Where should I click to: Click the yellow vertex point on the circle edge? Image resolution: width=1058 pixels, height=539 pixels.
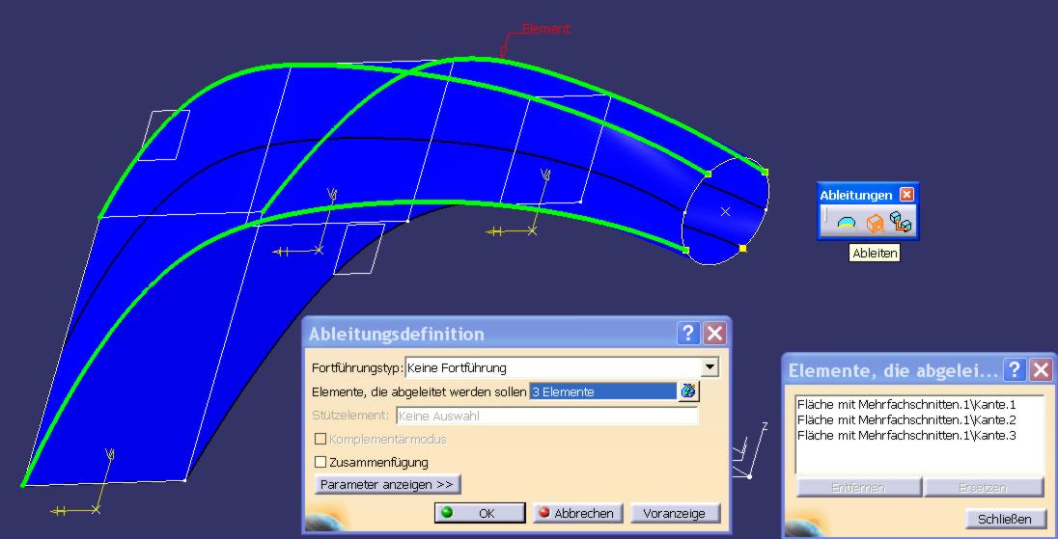(x=743, y=249)
